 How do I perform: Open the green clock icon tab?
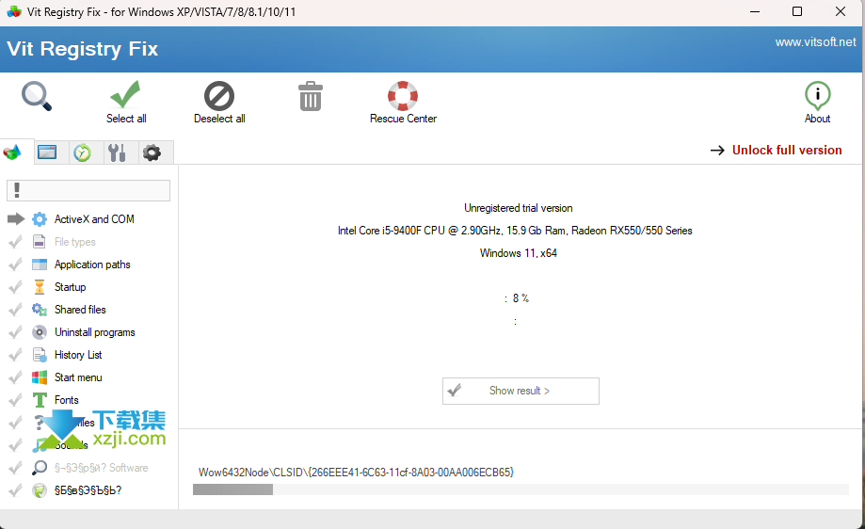point(82,152)
